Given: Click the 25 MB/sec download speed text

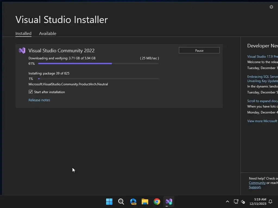Looking at the screenshot, I should (150, 58).
